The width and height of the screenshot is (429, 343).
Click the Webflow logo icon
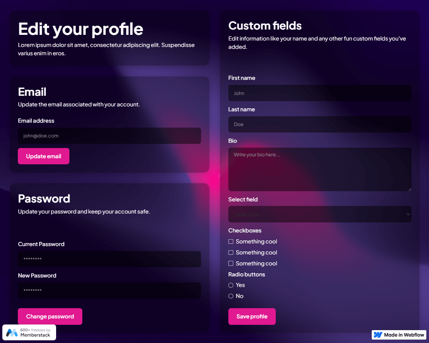point(378,335)
